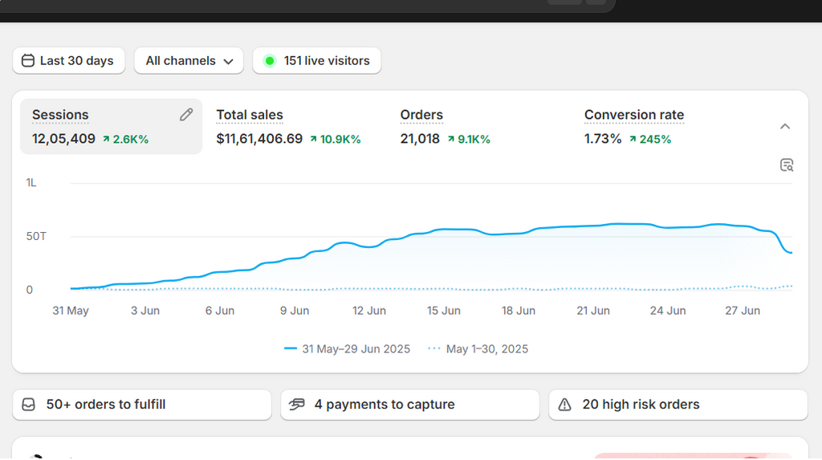Select the Conversion rate metric
Image resolution: width=822 pixels, height=460 pixels.
(634, 126)
